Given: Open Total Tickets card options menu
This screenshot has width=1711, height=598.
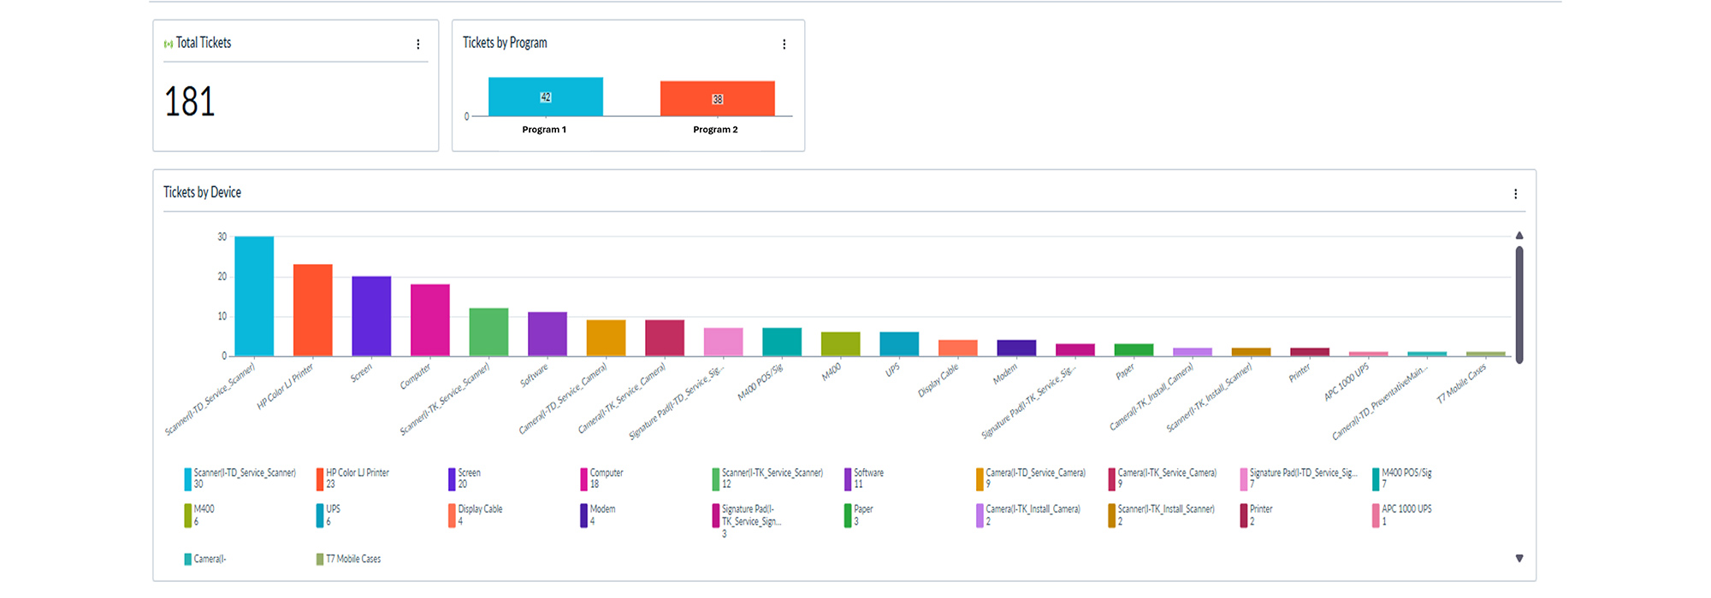Looking at the screenshot, I should [417, 44].
